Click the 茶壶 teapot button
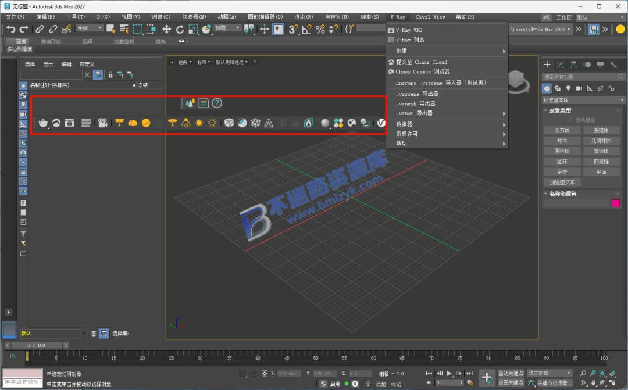 tap(562, 172)
